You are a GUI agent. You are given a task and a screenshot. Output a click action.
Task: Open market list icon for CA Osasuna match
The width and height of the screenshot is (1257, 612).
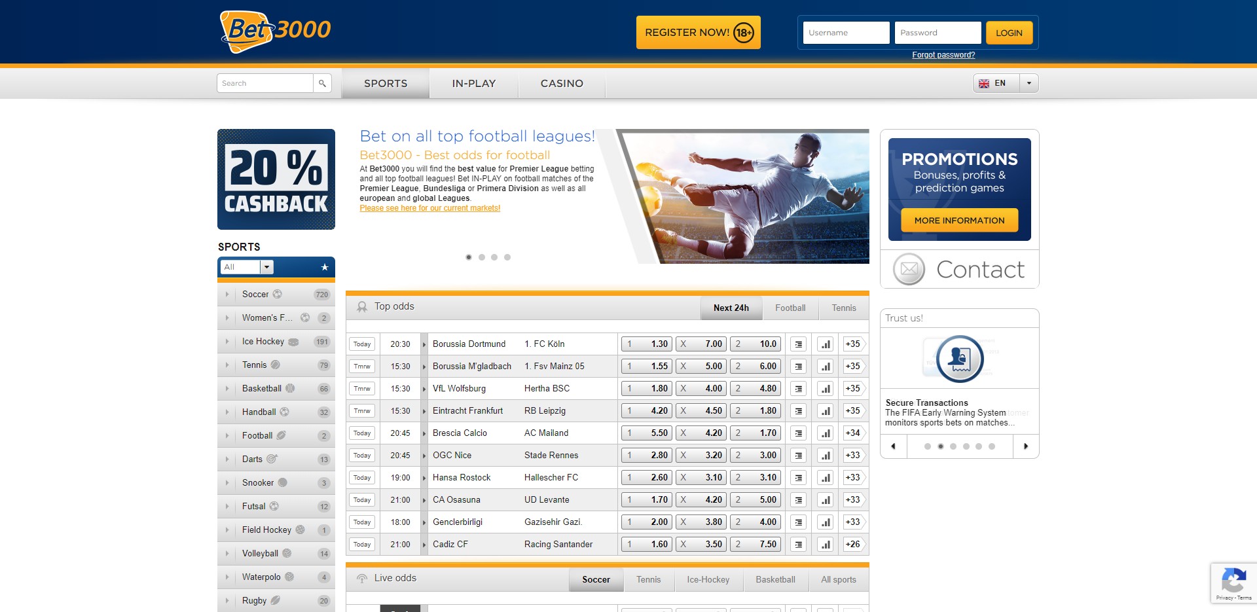coord(798,500)
